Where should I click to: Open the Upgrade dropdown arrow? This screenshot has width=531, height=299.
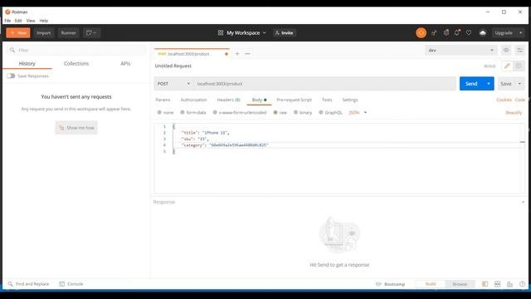click(x=520, y=33)
